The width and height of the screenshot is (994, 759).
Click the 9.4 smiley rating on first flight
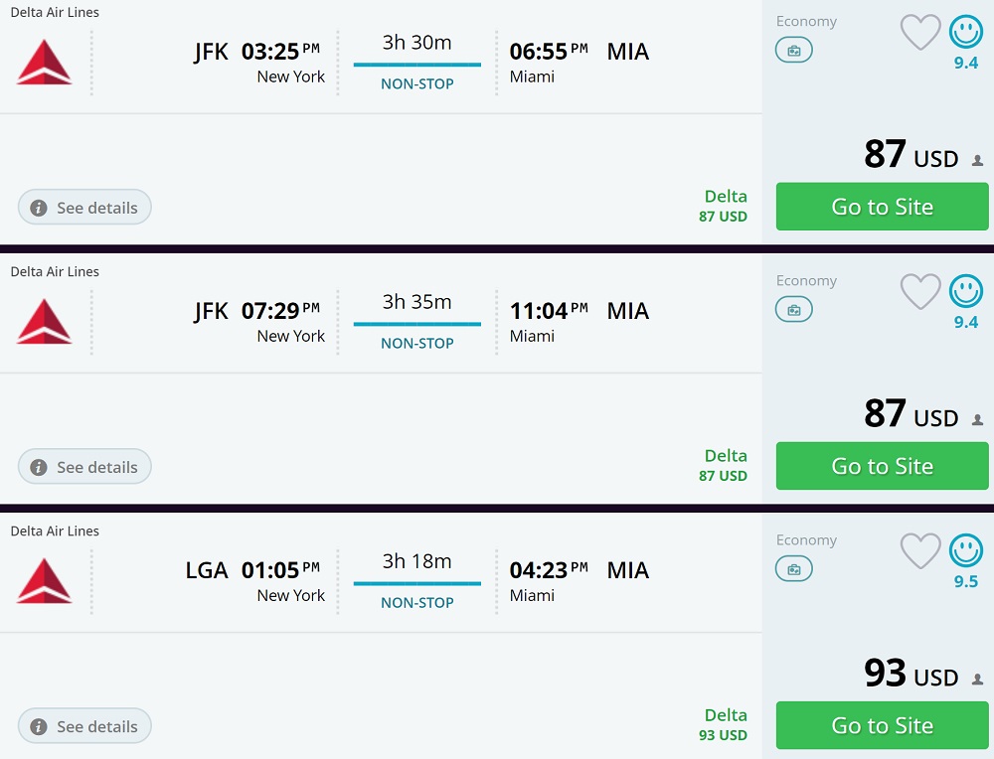click(x=965, y=33)
